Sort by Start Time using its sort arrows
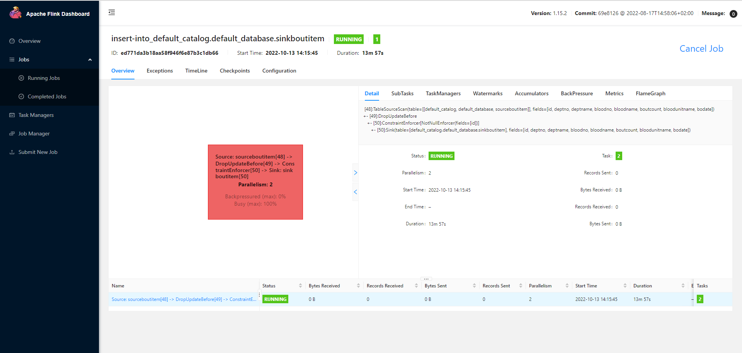 point(625,286)
